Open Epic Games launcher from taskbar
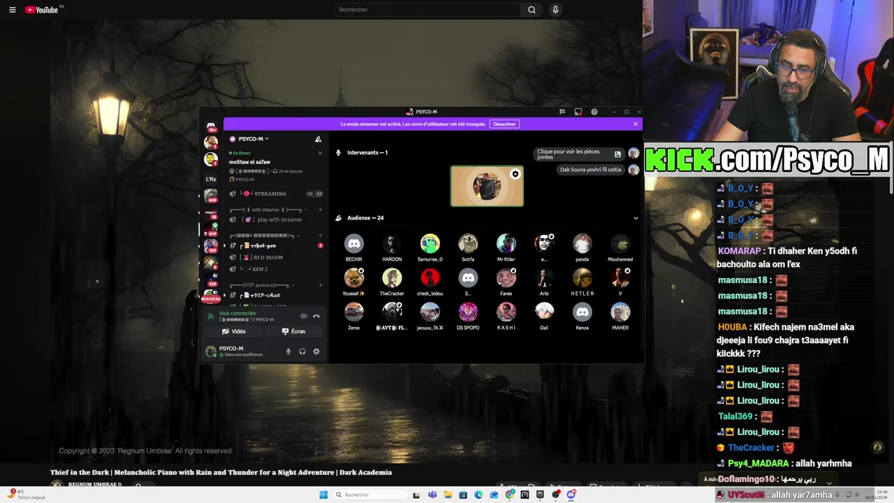894x503 pixels. click(x=540, y=495)
